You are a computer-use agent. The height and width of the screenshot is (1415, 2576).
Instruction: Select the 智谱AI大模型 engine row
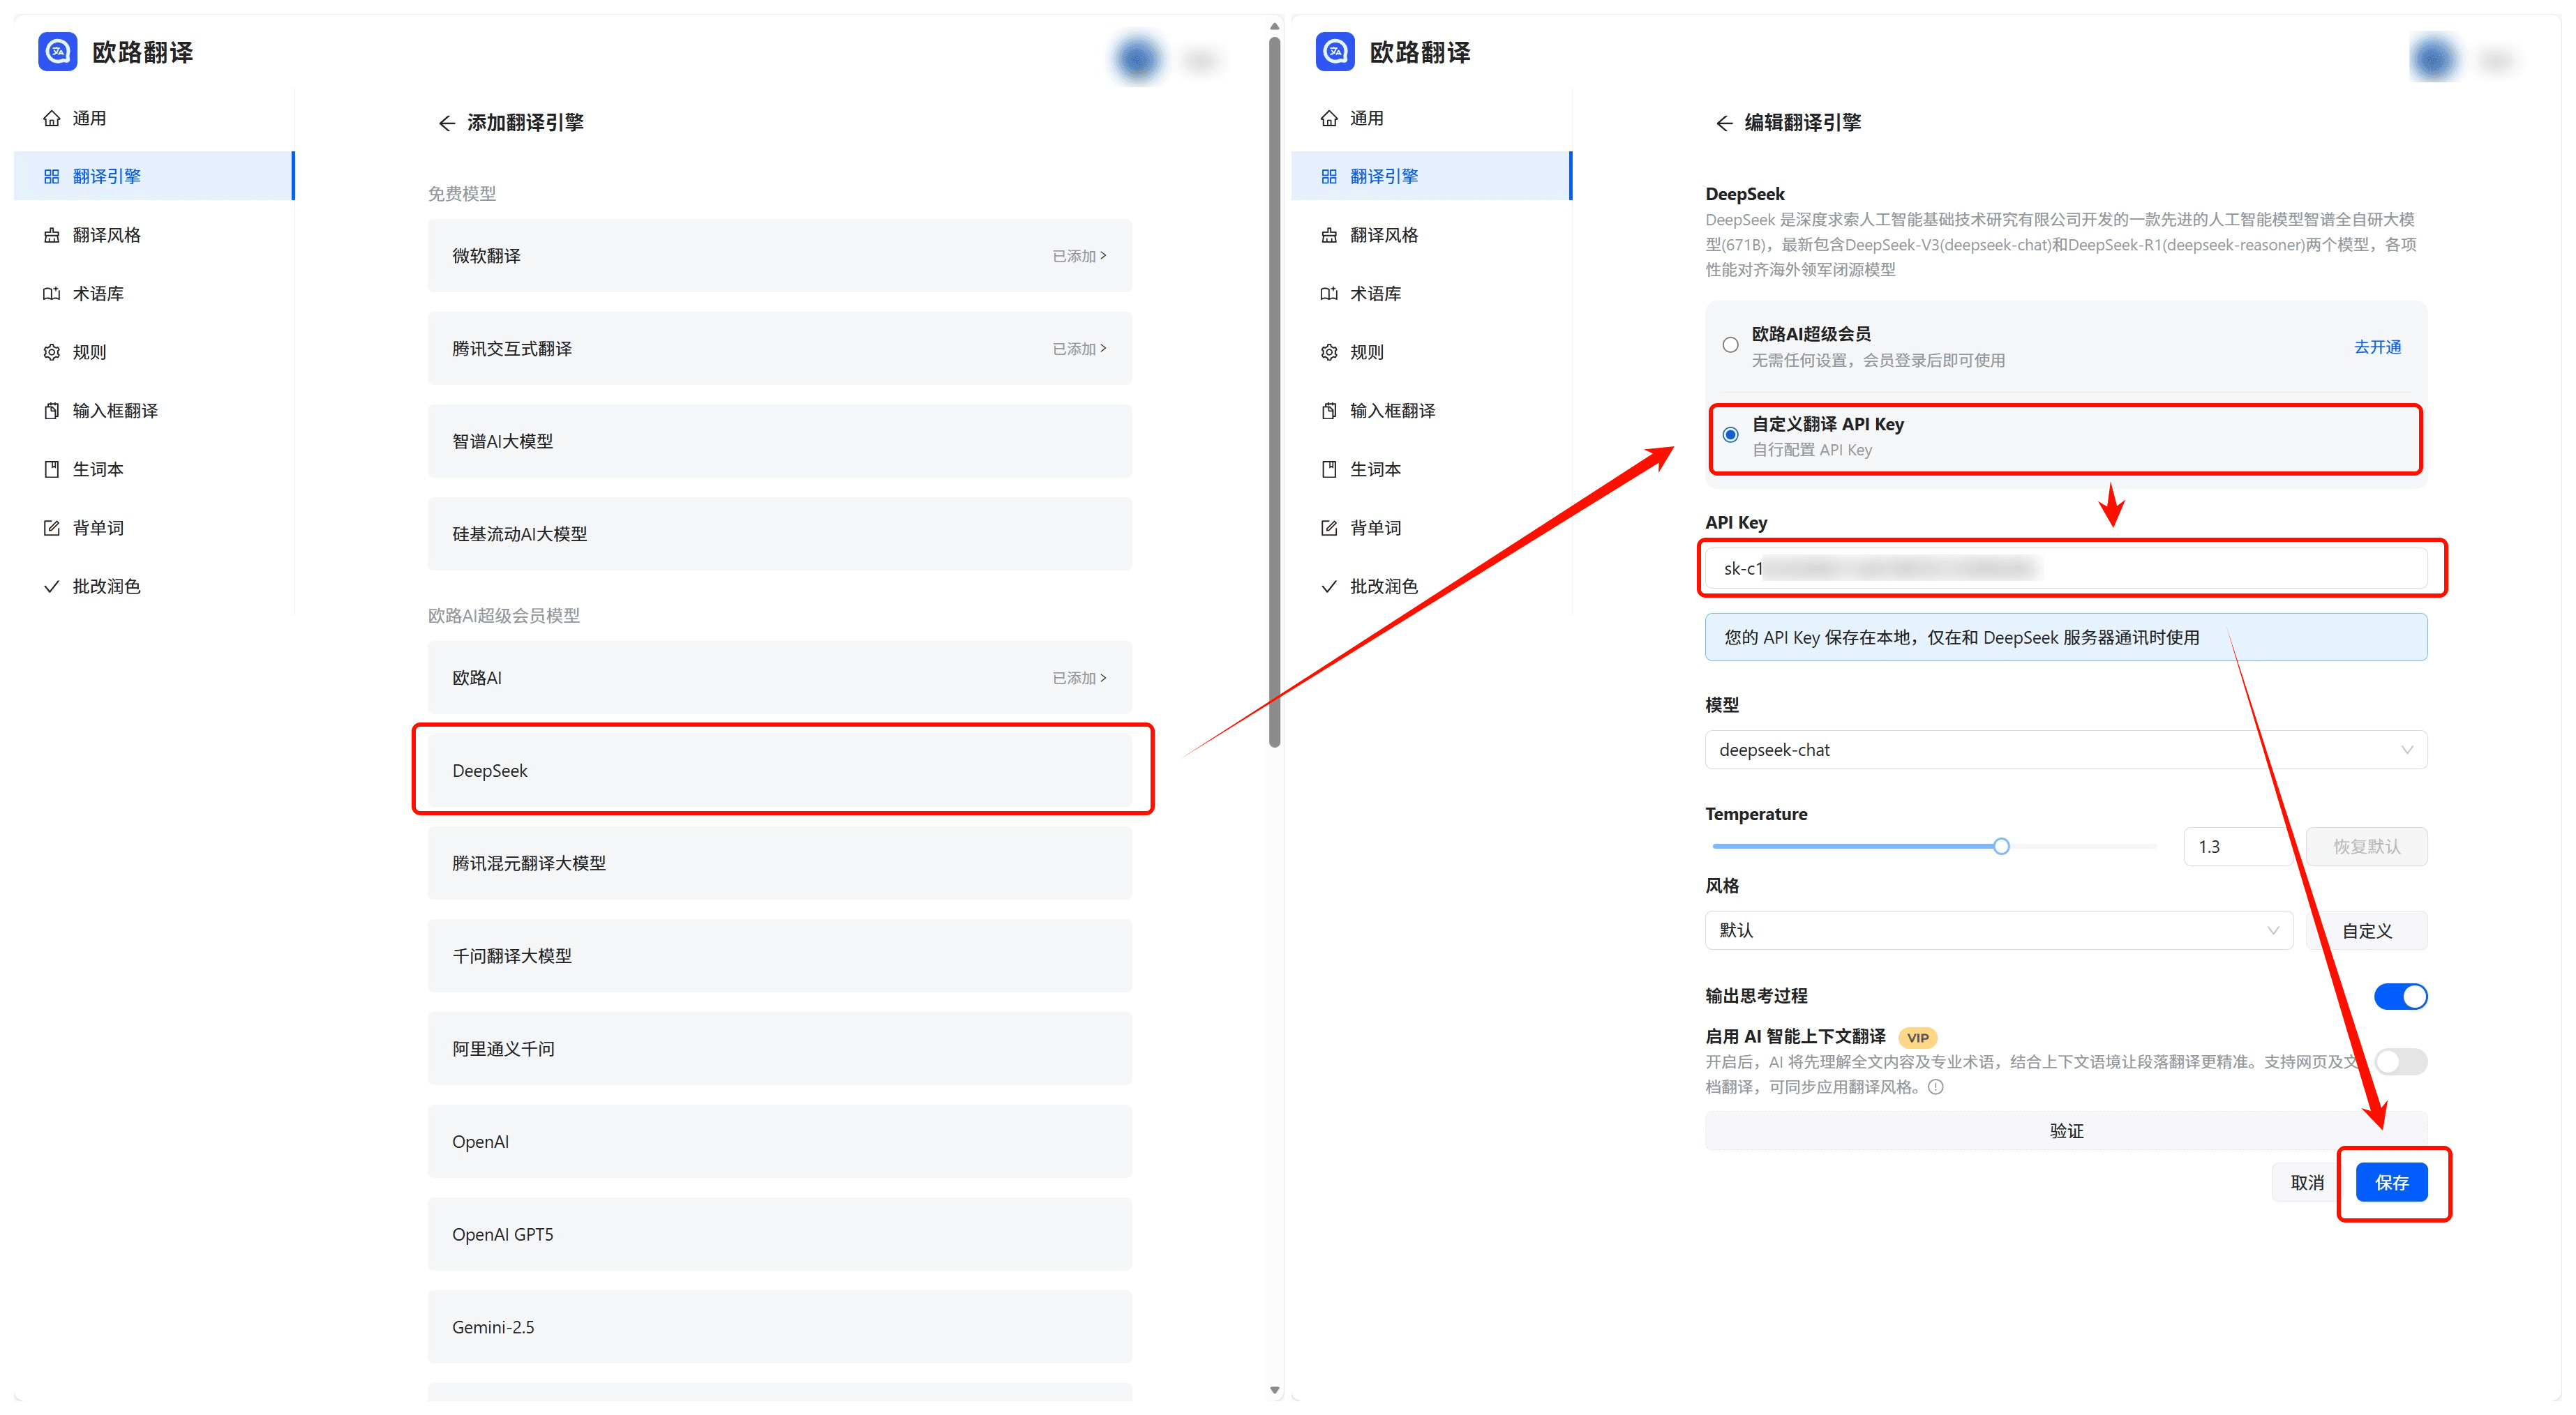pos(779,441)
